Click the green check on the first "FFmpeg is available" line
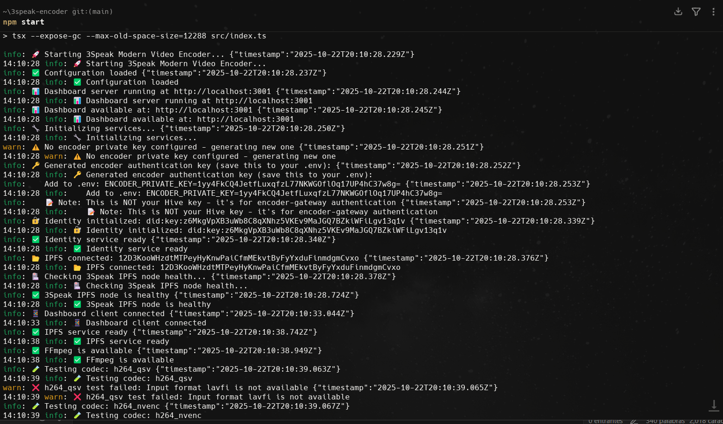Viewport: 723px width, 424px height. pyautogui.click(x=36, y=351)
